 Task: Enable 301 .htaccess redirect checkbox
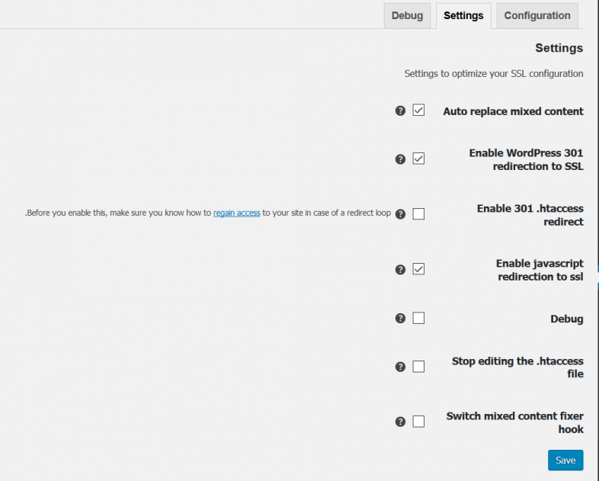[x=418, y=213]
